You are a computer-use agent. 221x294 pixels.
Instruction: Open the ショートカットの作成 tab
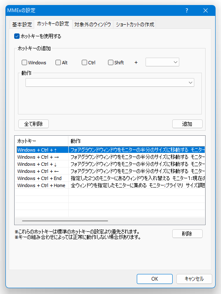click(x=135, y=24)
